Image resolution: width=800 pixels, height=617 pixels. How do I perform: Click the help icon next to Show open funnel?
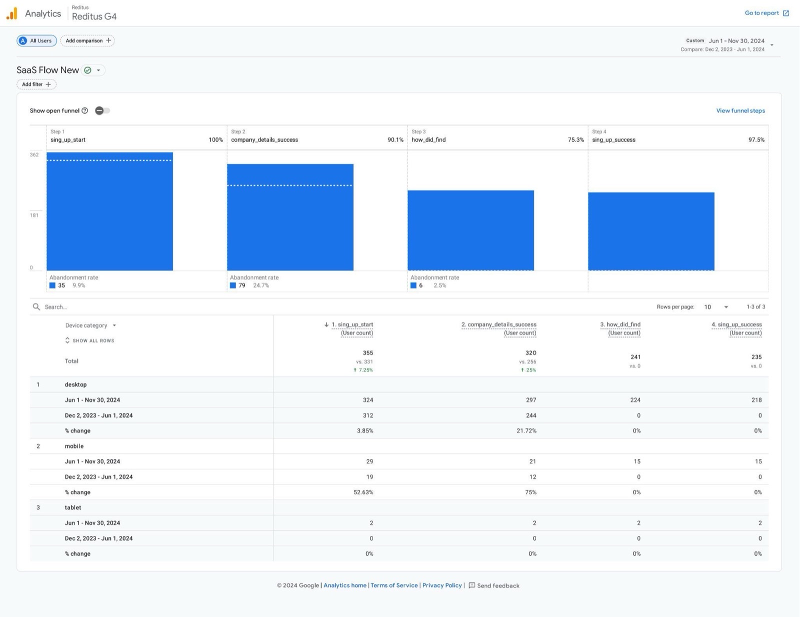[x=85, y=110]
